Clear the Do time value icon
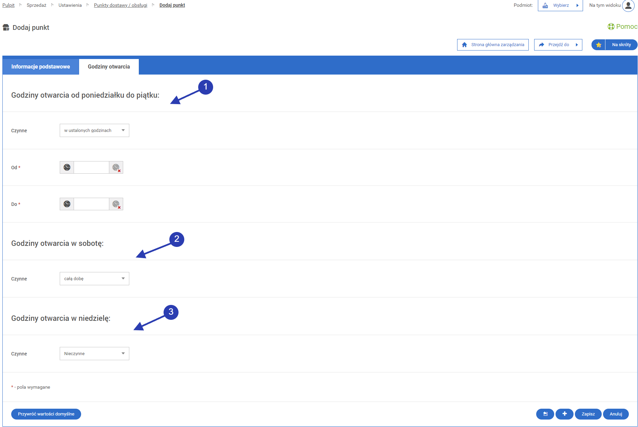Viewport: 638px width, 427px height. (116, 204)
